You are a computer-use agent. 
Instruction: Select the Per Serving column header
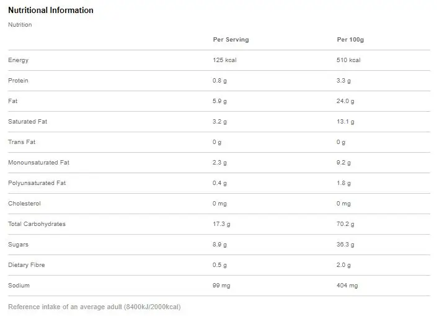pyautogui.click(x=231, y=40)
